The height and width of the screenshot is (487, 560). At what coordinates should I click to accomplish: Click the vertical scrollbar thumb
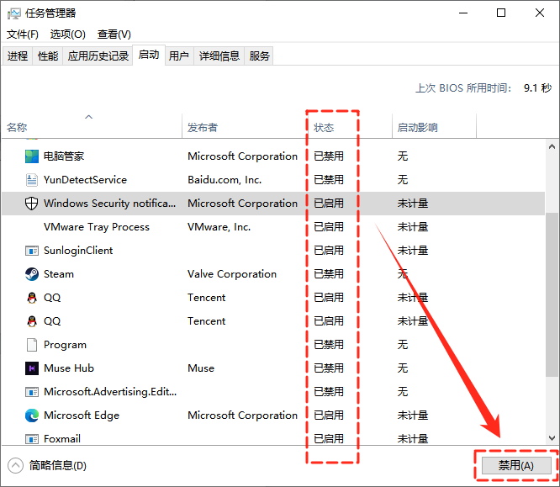tap(552, 294)
